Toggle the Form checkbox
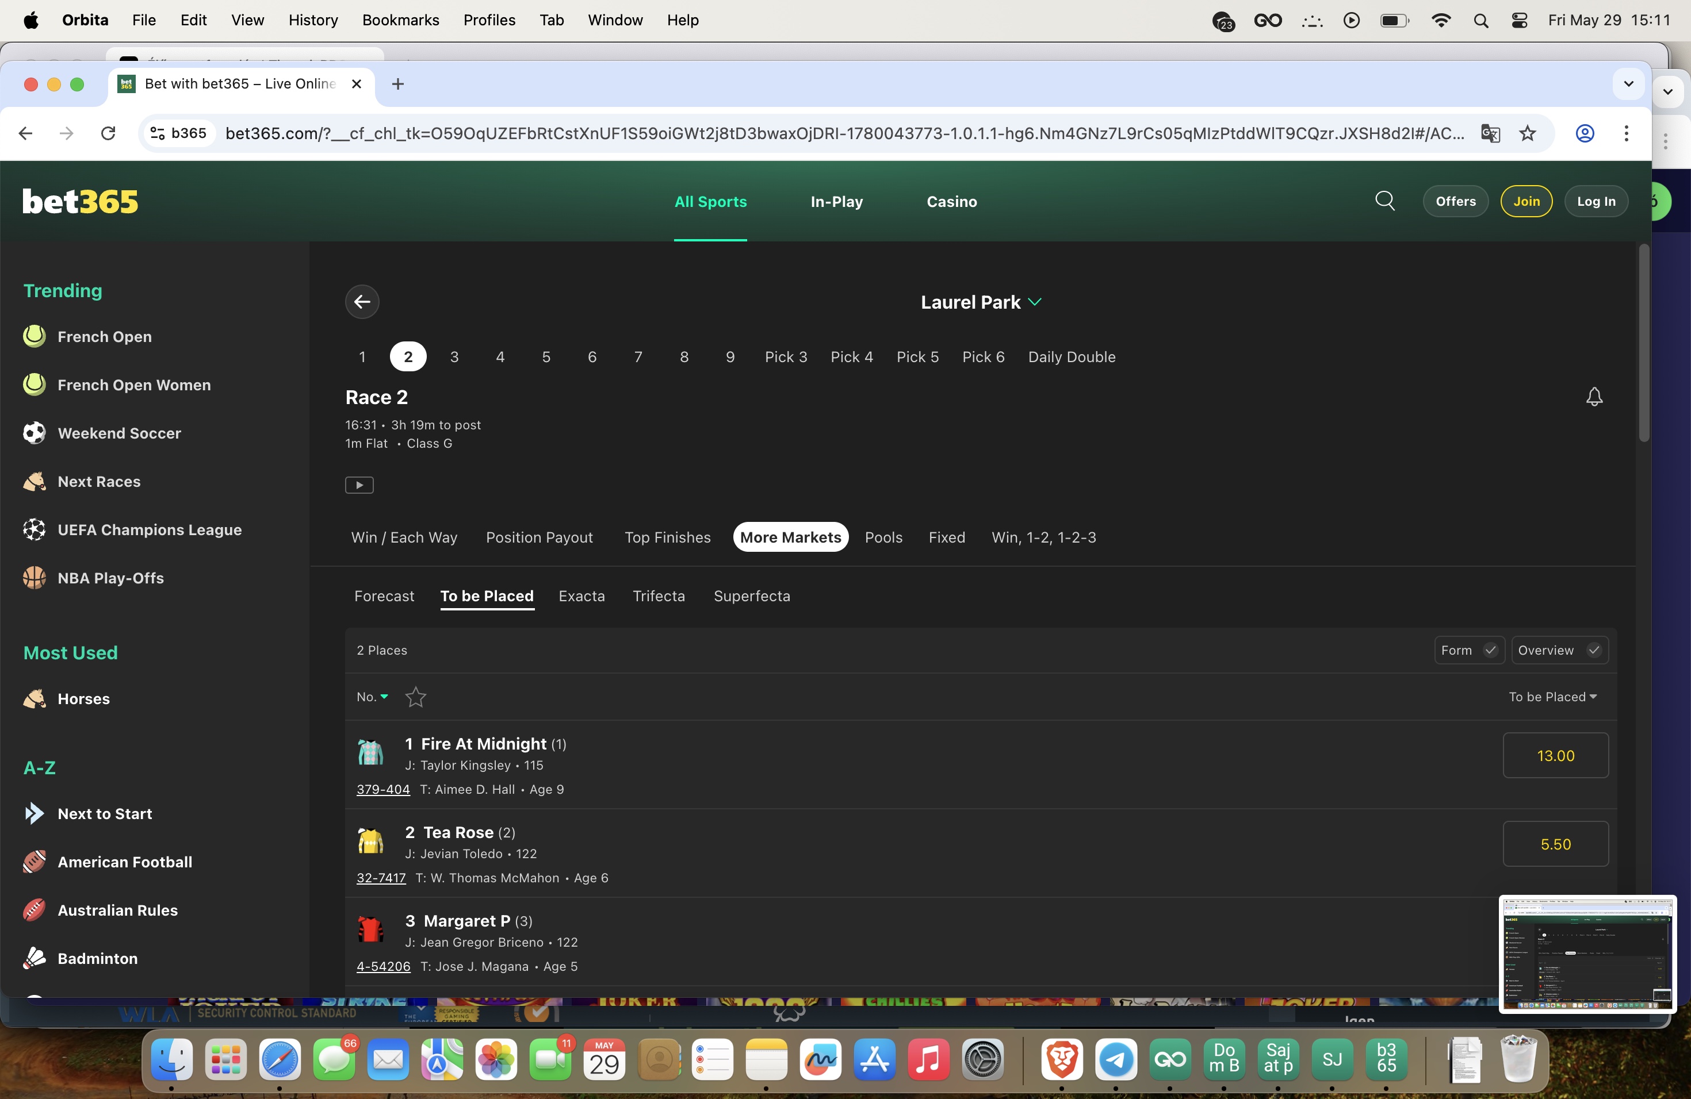Screen dimensions: 1691x1099 point(1468,650)
